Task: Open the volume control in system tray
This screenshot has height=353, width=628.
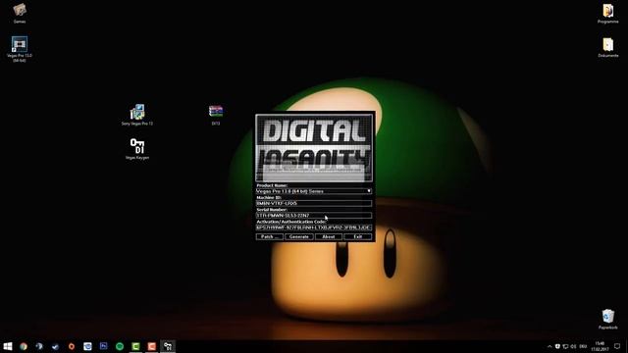Action: tap(573, 346)
